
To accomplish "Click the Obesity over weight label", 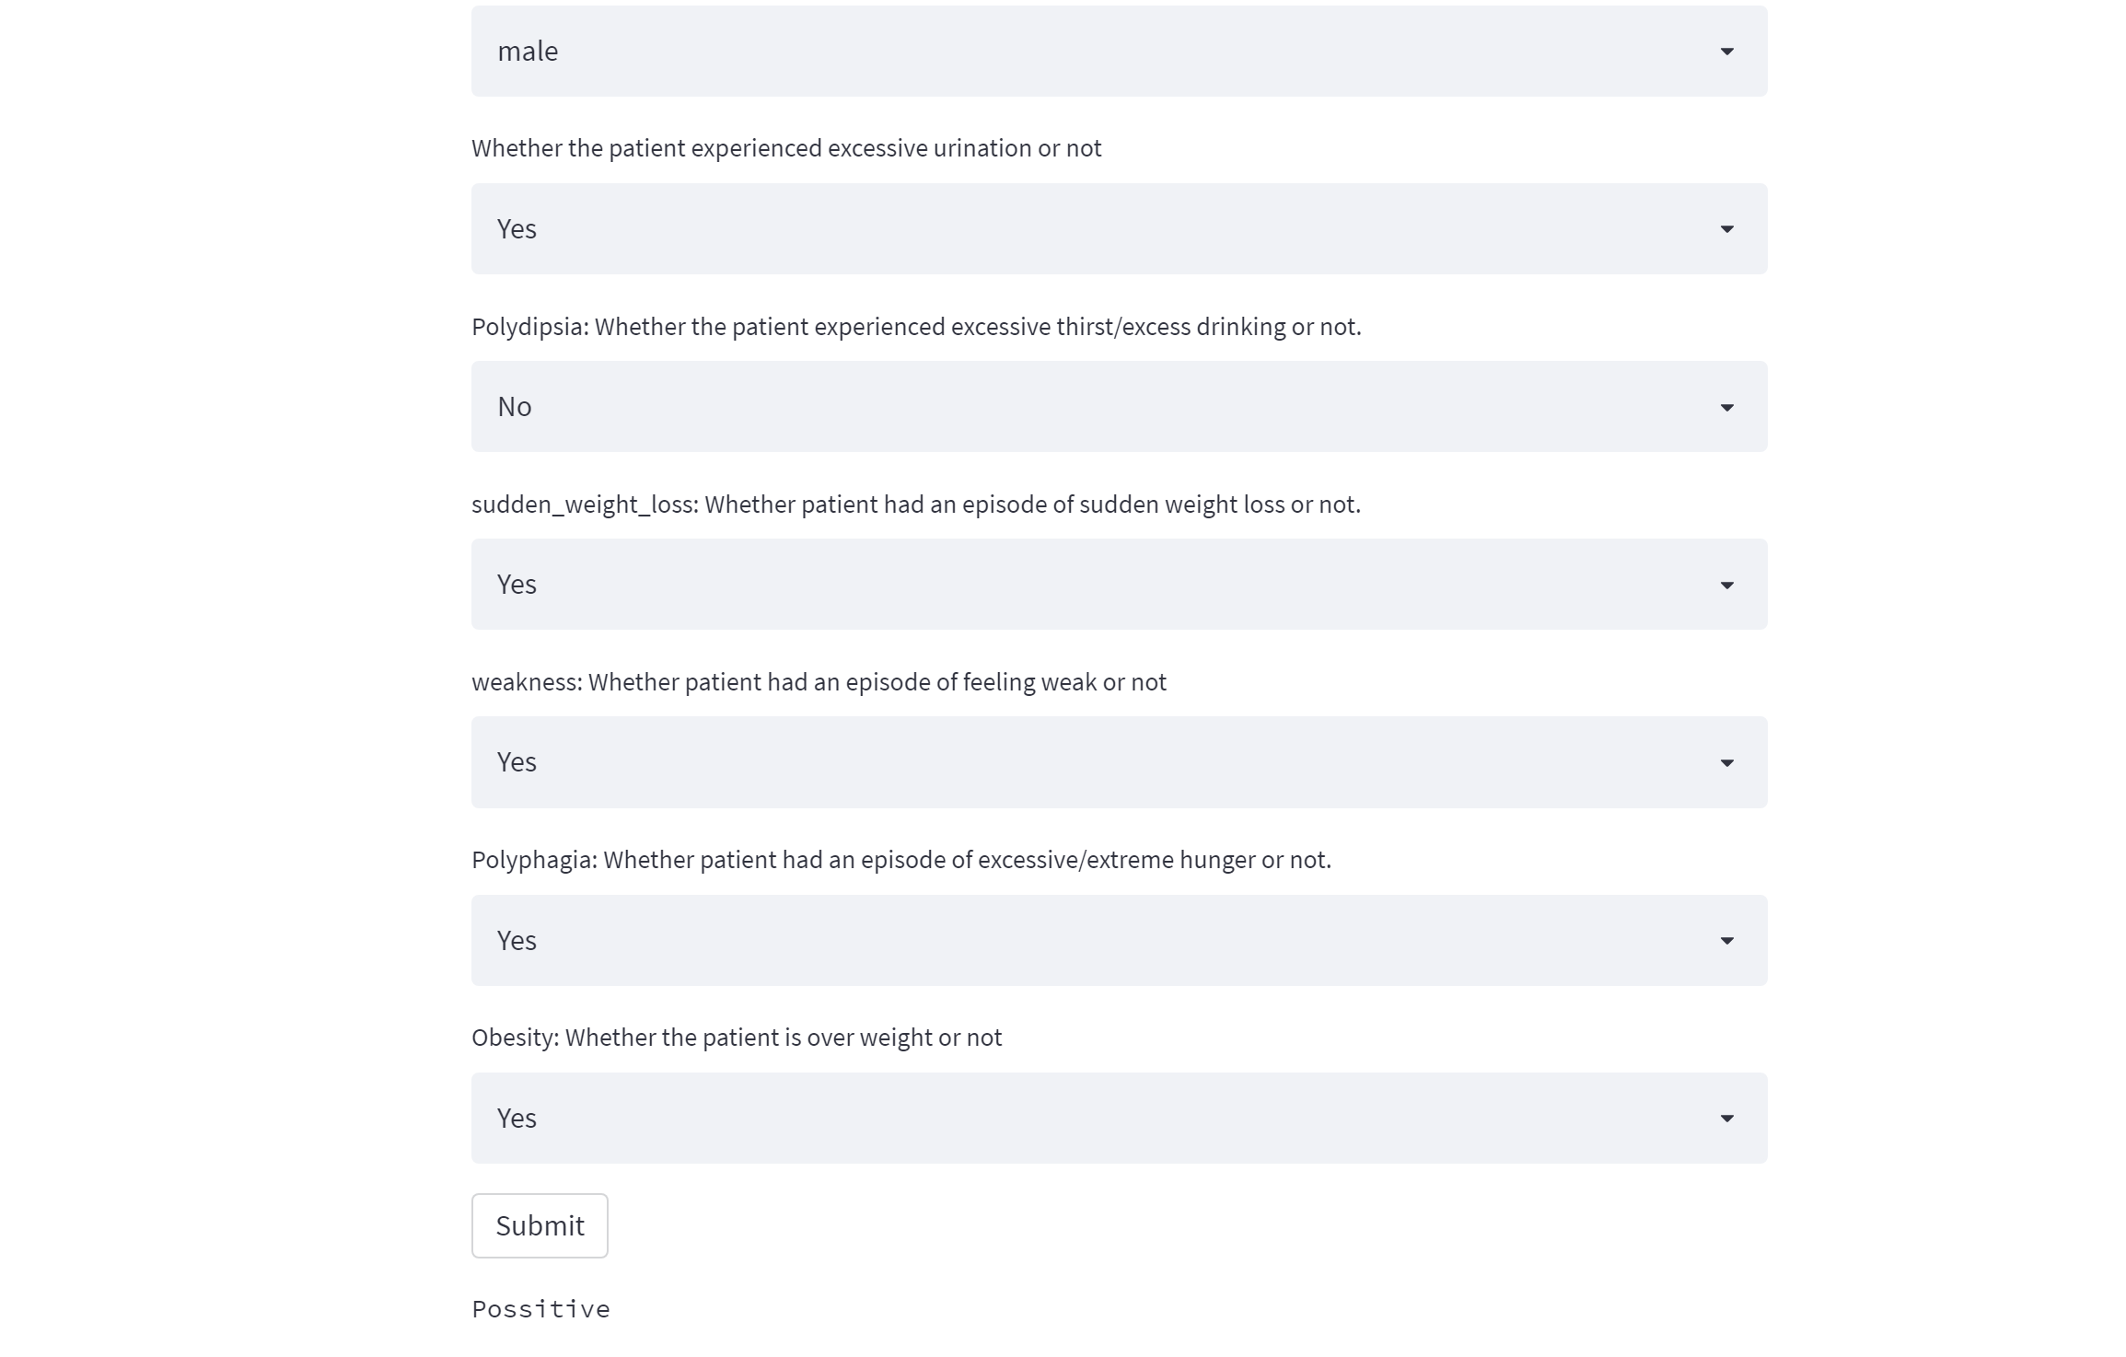I will pos(737,1038).
